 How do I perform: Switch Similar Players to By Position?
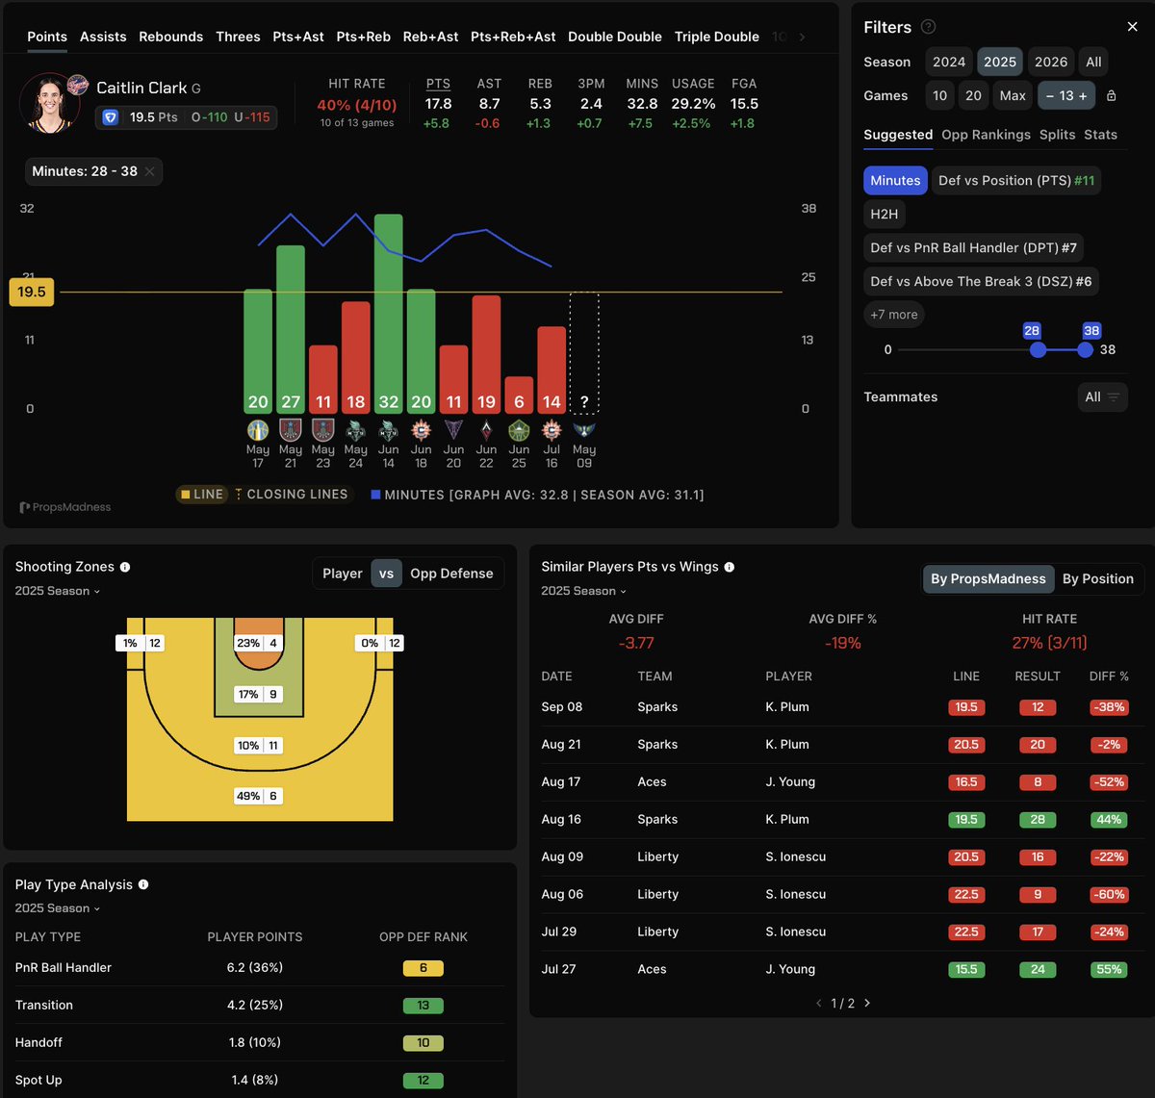(x=1098, y=578)
